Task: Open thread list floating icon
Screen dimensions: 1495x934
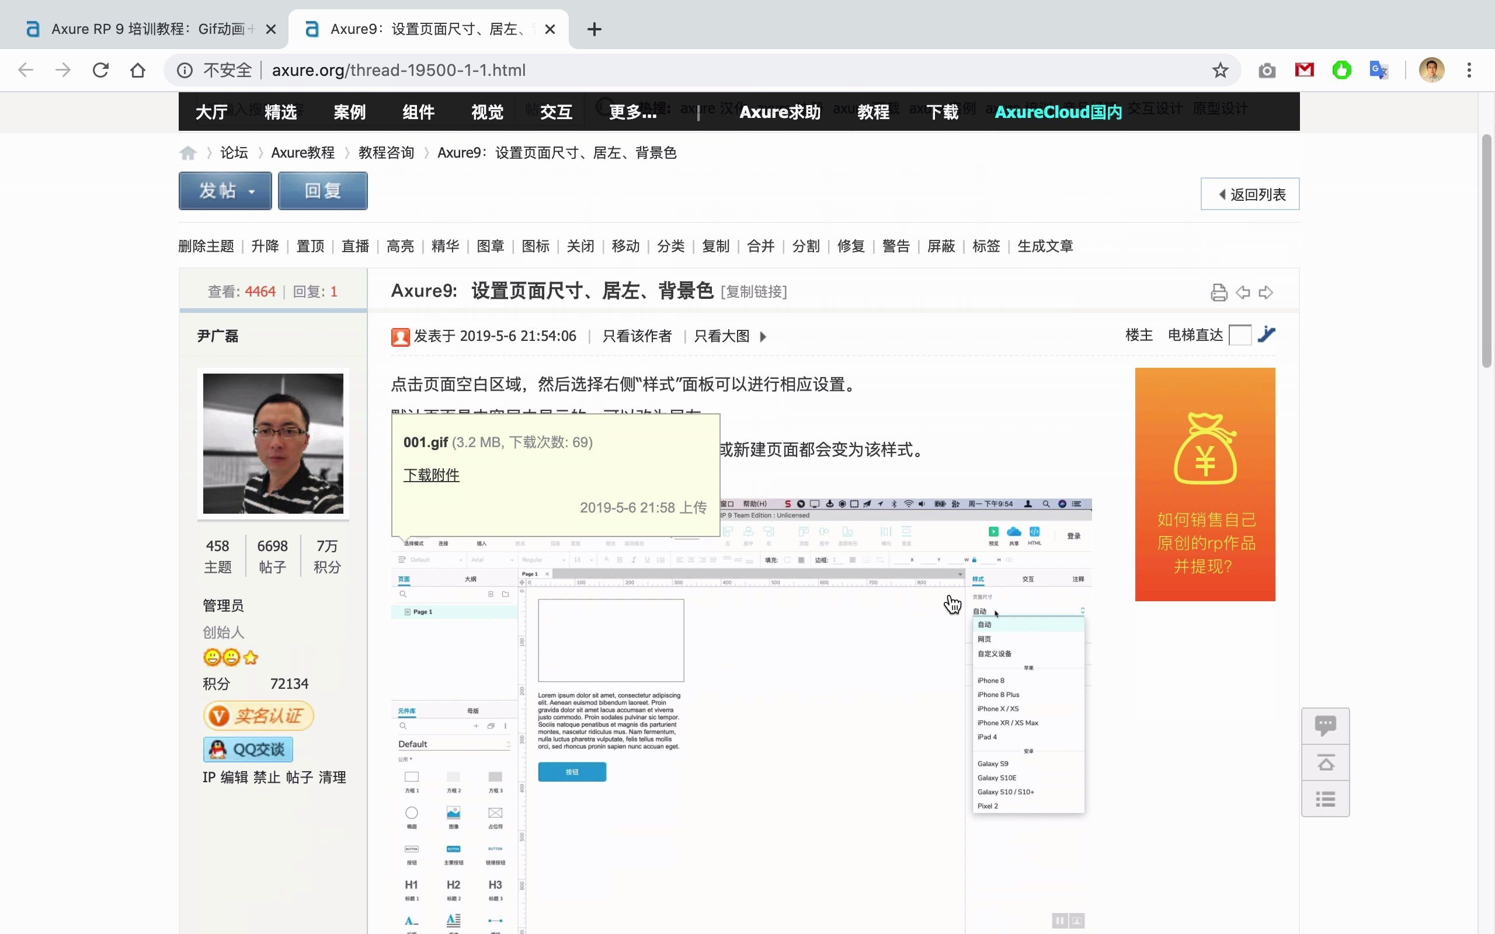Action: (x=1325, y=799)
